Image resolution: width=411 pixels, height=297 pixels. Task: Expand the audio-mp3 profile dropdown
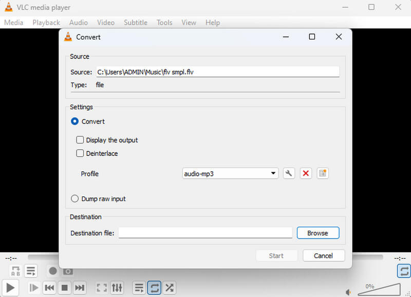point(273,173)
